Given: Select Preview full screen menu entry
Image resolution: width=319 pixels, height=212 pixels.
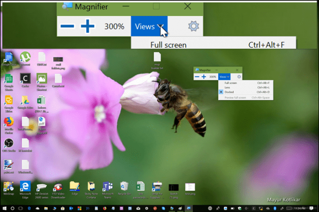Looking at the screenshot, I should click(246, 98).
